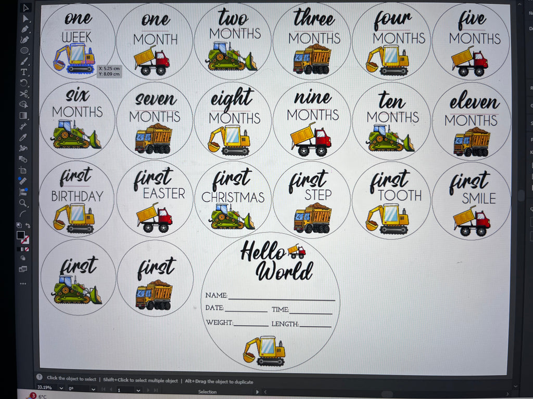Select the 'EASTER' text

coord(164,193)
